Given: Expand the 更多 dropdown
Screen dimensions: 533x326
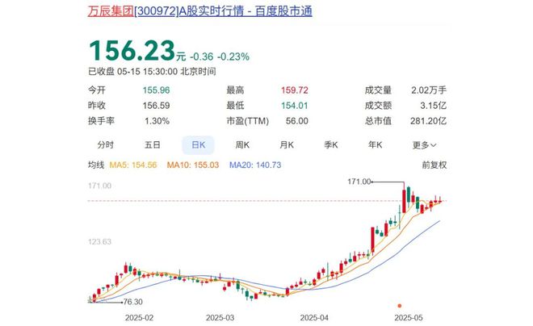Looking at the screenshot, I should pyautogui.click(x=424, y=145).
